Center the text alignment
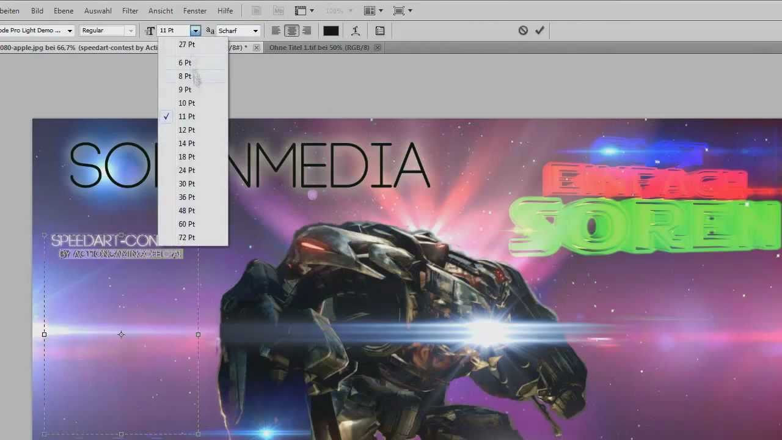This screenshot has height=440, width=782. tap(292, 31)
